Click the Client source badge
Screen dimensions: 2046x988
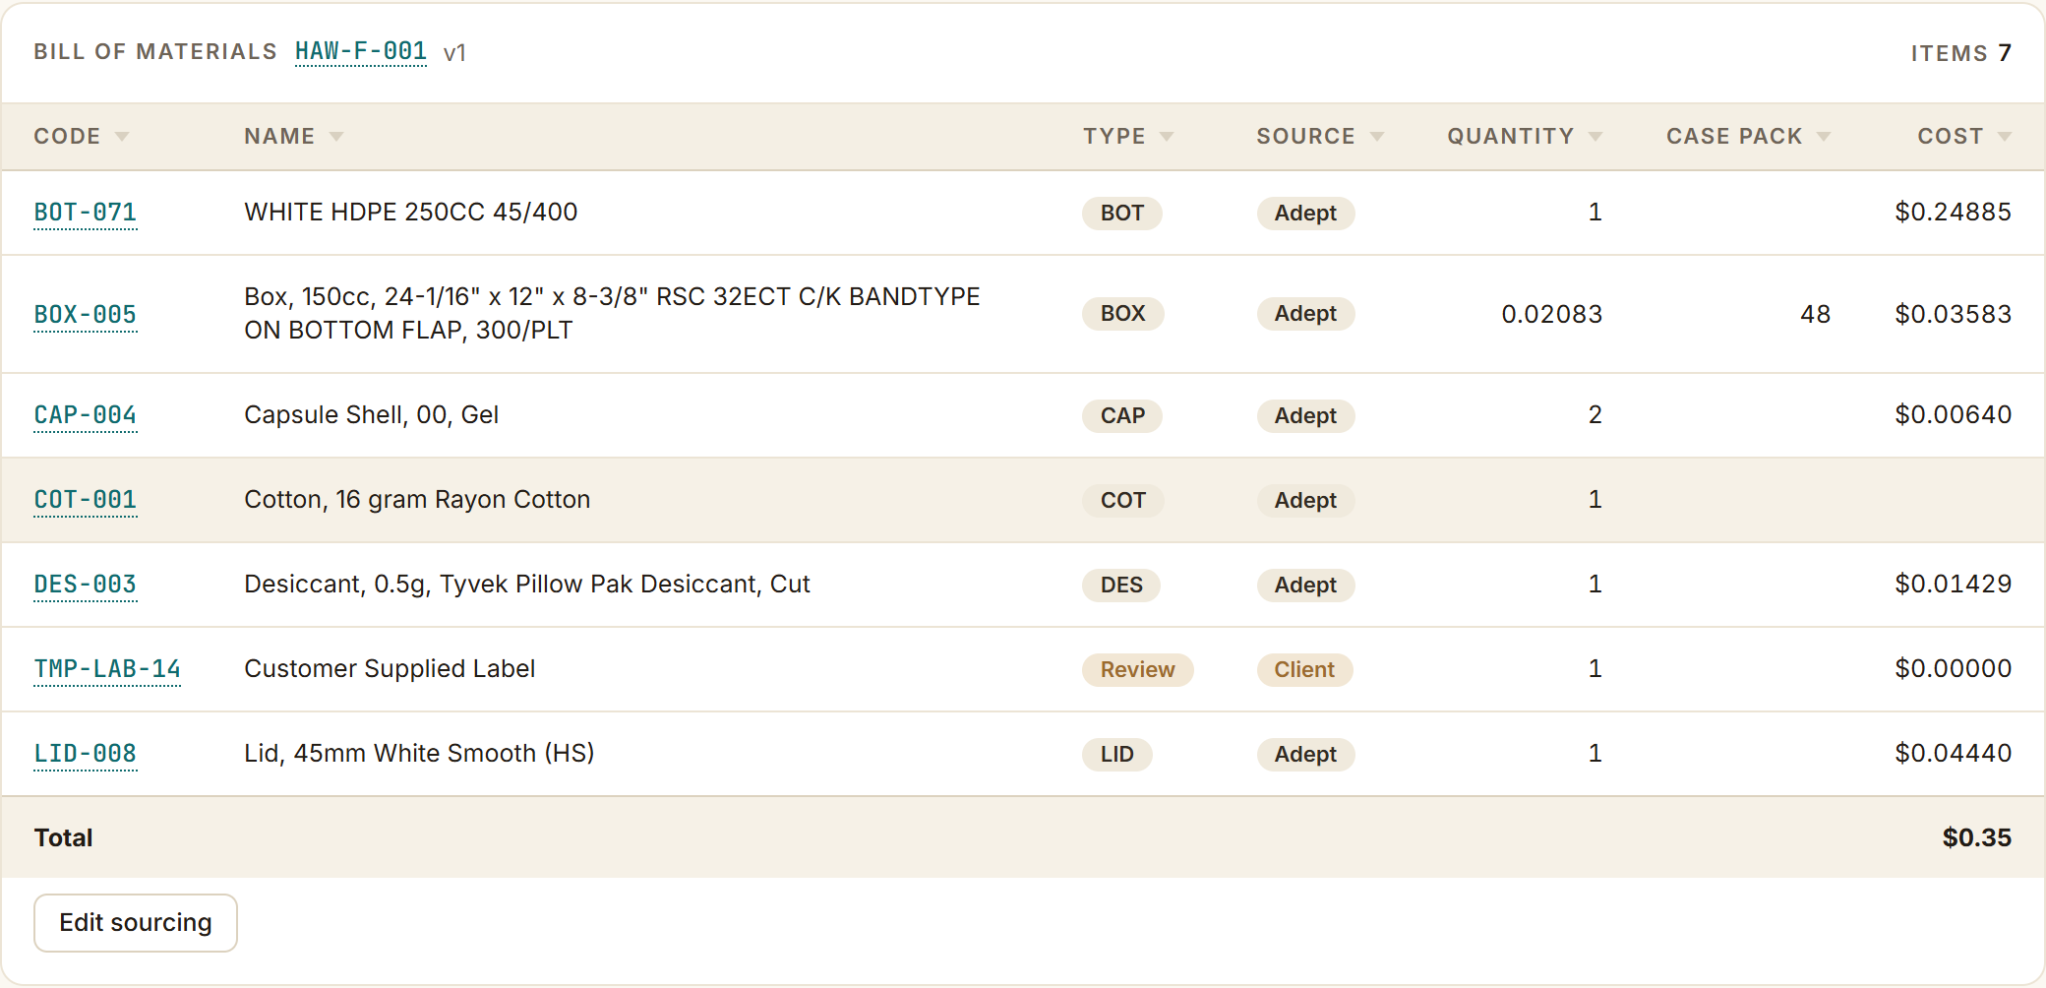(1305, 670)
